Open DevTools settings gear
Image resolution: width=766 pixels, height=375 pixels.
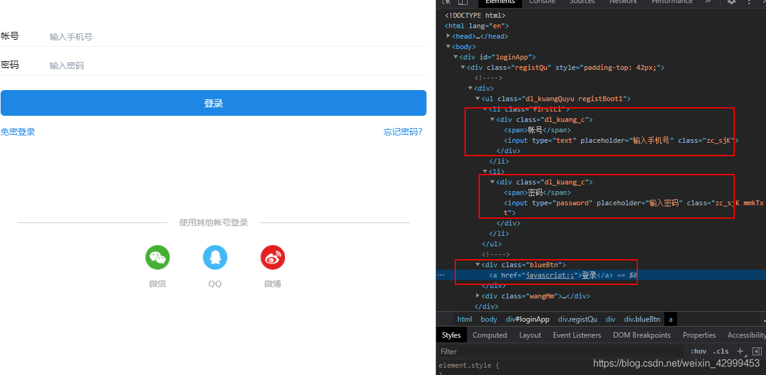[732, 2]
